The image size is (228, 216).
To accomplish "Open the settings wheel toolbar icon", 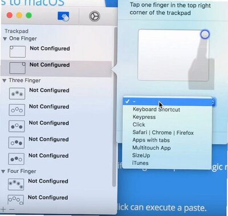I will coord(95,16).
